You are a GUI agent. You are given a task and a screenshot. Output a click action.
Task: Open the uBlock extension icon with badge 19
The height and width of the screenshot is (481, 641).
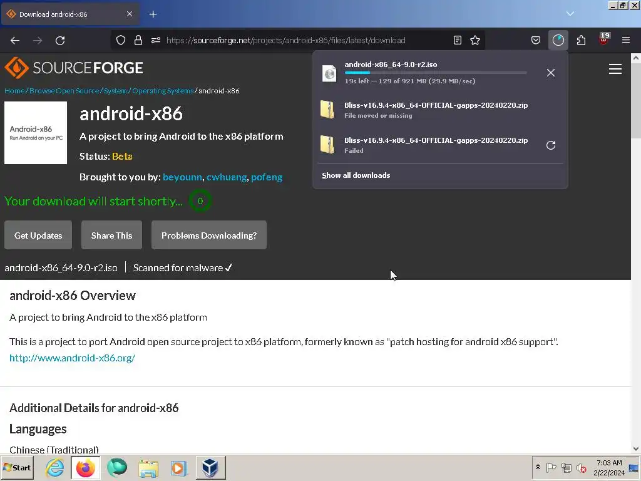pos(604,39)
